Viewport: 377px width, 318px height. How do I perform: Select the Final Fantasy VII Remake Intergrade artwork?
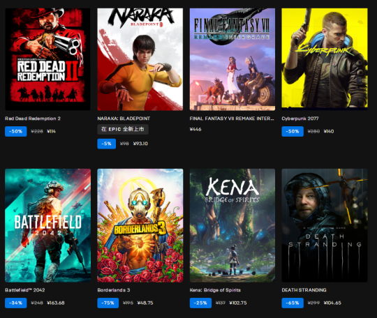tap(232, 59)
